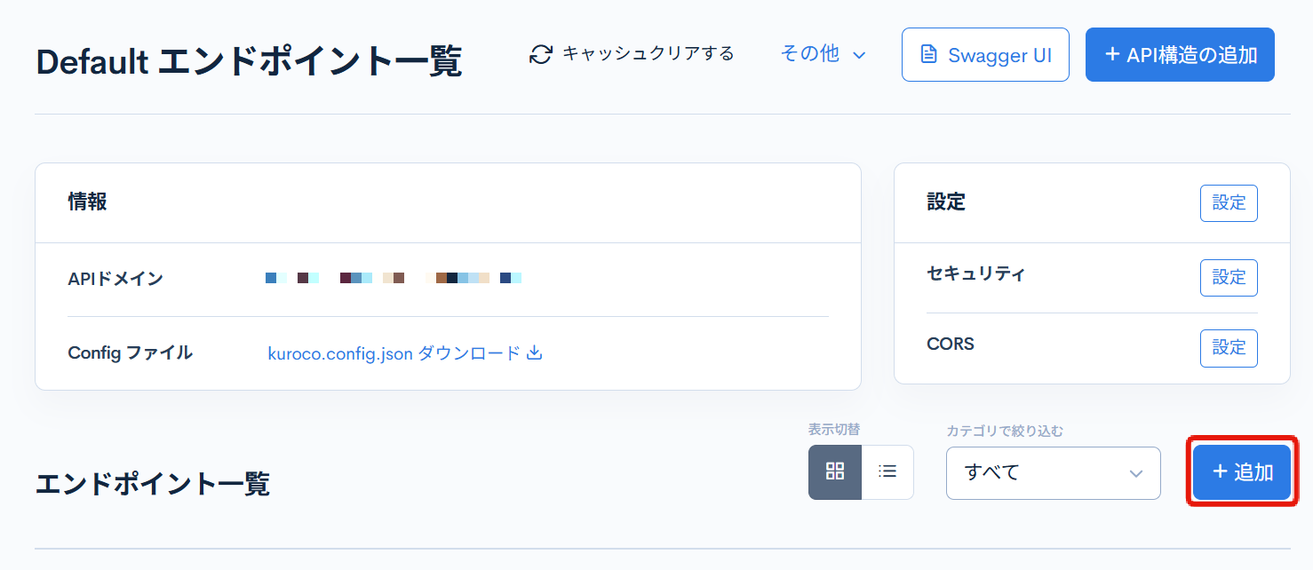Open the その他 menu
Viewport: 1313px width, 570px height.
[x=809, y=53]
